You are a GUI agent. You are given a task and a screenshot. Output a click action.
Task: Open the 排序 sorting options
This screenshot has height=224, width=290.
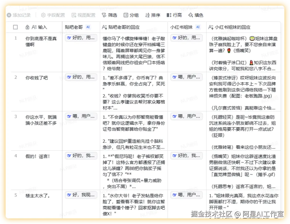click(152, 15)
